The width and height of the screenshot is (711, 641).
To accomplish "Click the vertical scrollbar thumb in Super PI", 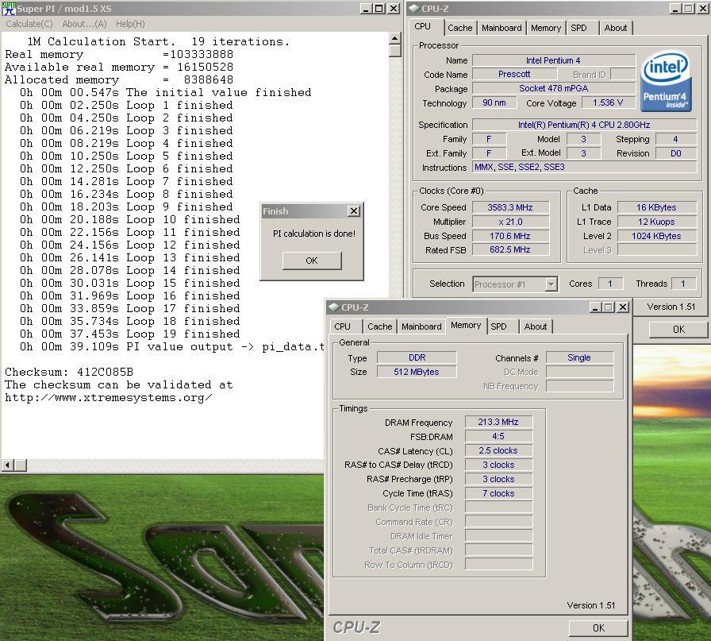I will point(395,50).
